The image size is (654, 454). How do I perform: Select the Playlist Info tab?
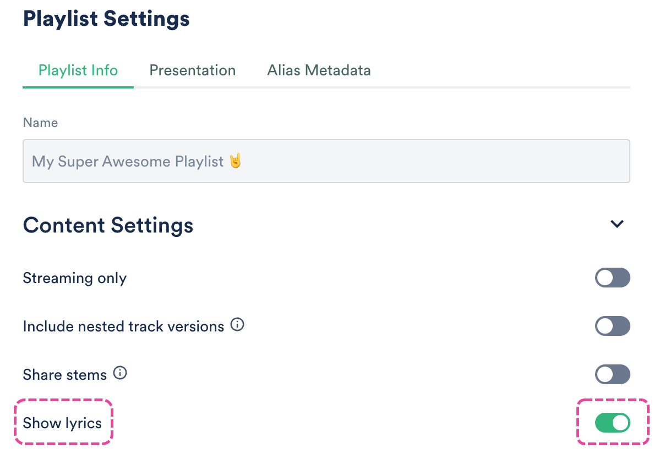click(78, 71)
